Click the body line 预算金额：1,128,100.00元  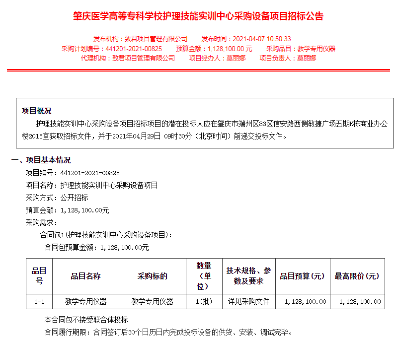click(x=67, y=210)
